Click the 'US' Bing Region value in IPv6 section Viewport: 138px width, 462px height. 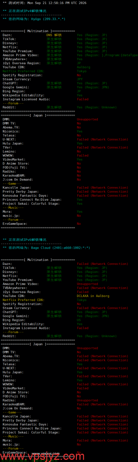coord(79,320)
